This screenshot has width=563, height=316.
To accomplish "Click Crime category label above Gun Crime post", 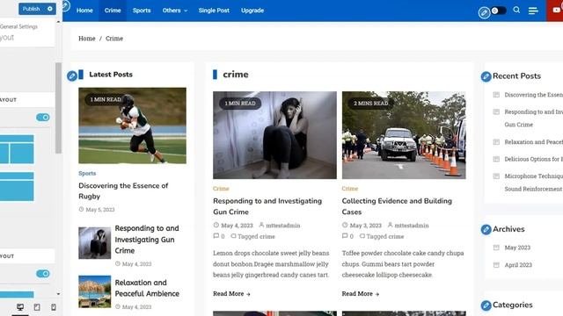I will coord(221,189).
